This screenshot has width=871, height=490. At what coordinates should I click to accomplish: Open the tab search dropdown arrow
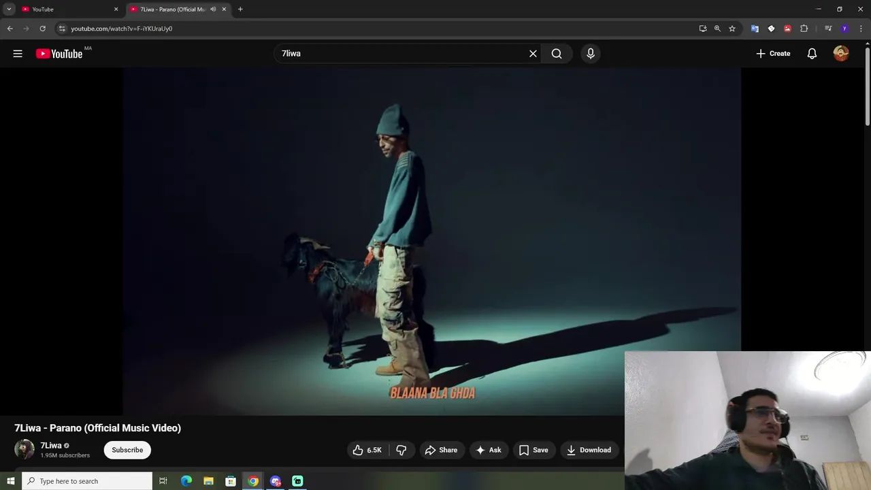click(9, 10)
